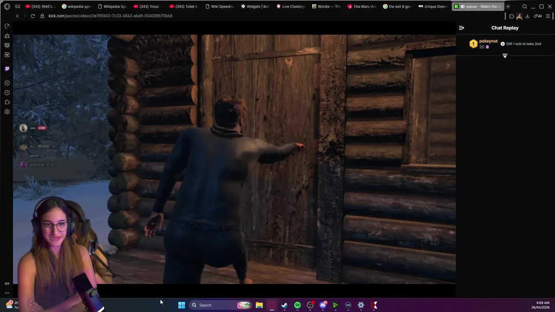
Task: Open the striped square sidebar icon
Action: point(7,45)
